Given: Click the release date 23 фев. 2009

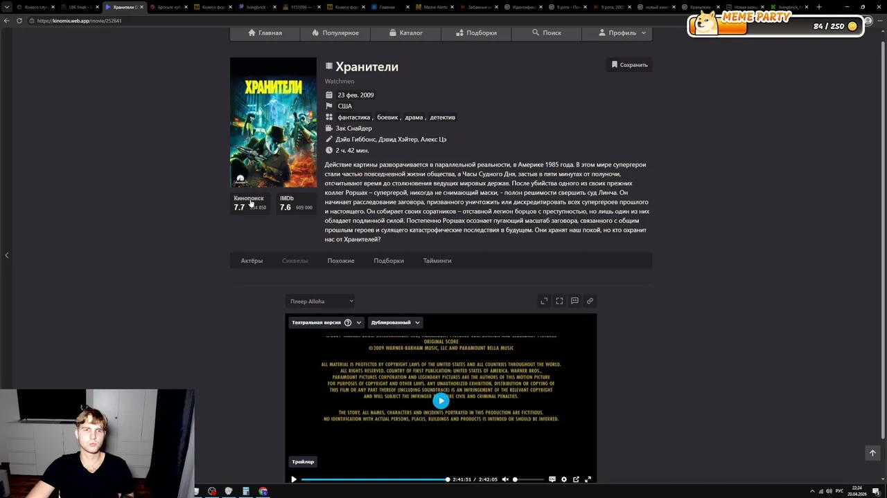Looking at the screenshot, I should 355,95.
